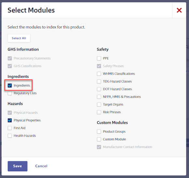Image resolution: width=189 pixels, height=178 pixels.
Task: Check the Target Organs module
Action: pyautogui.click(x=99, y=104)
